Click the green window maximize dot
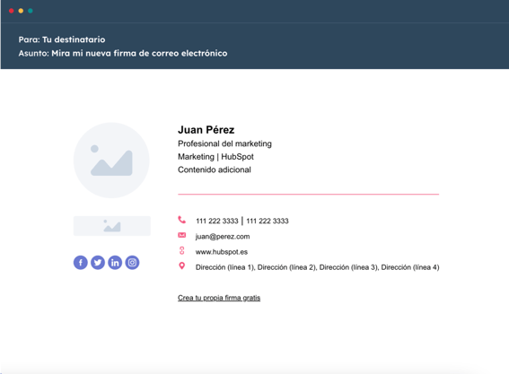 point(31,11)
